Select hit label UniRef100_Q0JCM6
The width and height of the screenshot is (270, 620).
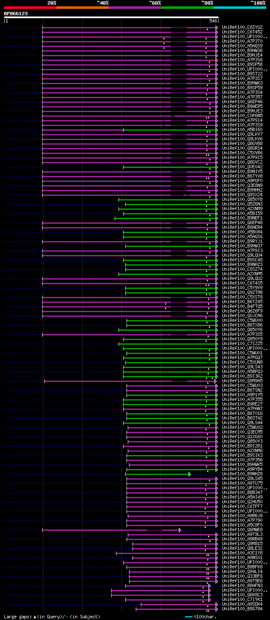click(x=242, y=316)
